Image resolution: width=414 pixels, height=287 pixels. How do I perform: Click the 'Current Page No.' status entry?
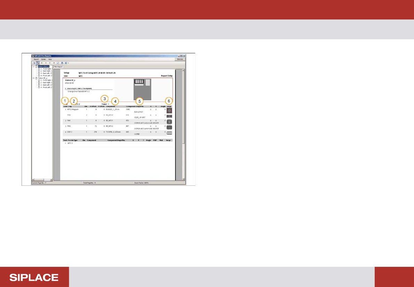[39, 183]
